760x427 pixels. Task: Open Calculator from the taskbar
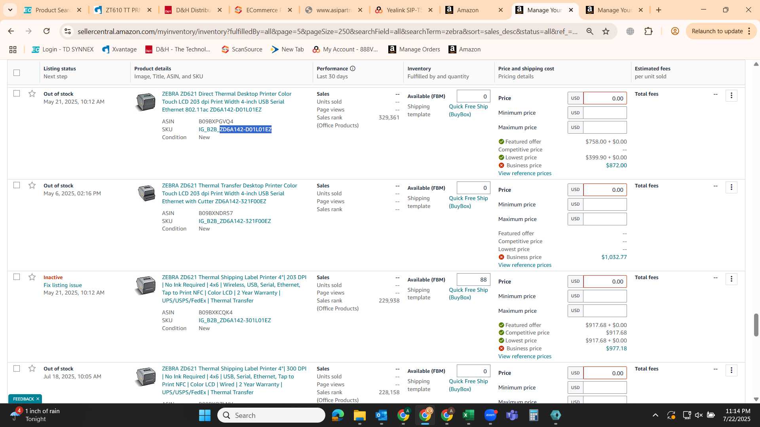tap(534, 415)
